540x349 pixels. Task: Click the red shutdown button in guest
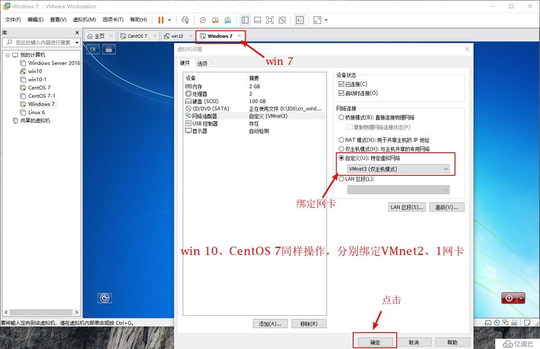(509, 298)
